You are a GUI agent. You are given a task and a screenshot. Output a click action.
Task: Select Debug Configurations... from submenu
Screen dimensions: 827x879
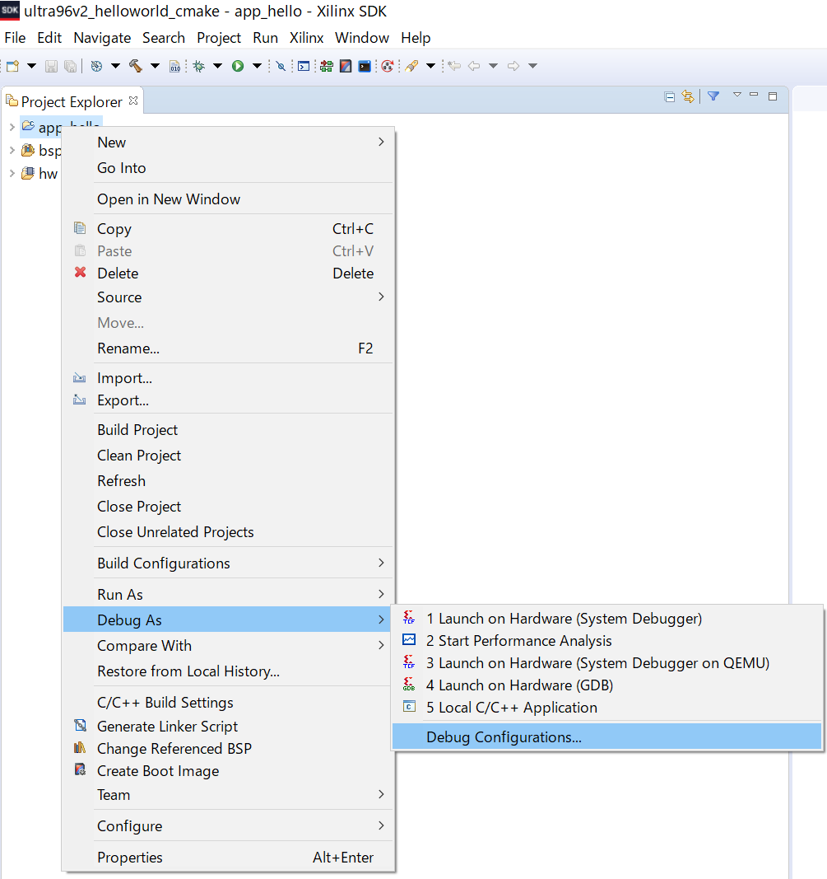[607, 736]
